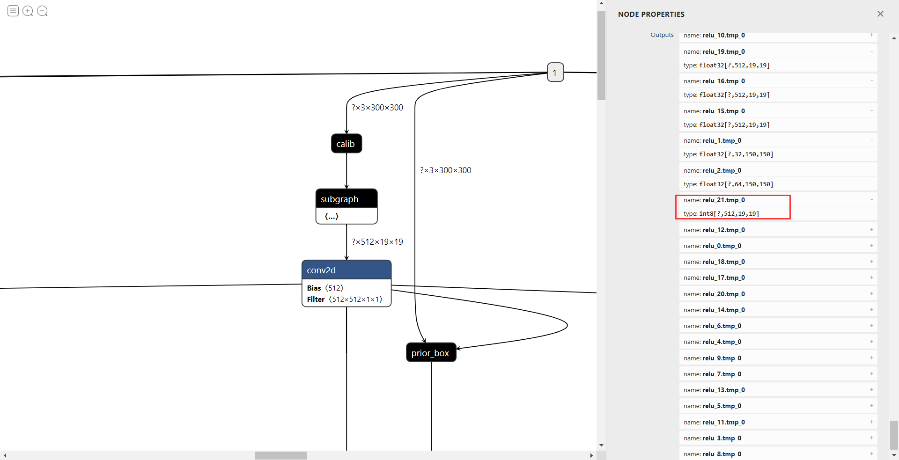This screenshot has height=460, width=899.
Task: Collapse the relu_19.tmp_0 output entry
Action: tap(871, 51)
